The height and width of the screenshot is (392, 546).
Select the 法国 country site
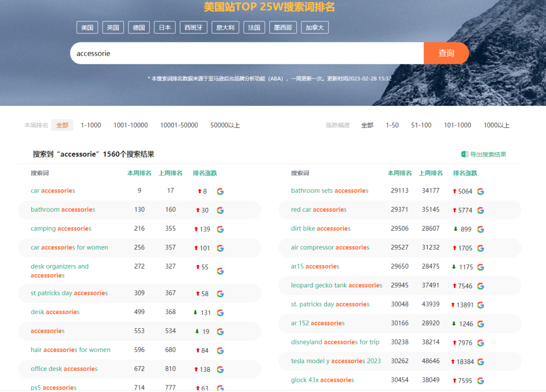(254, 27)
